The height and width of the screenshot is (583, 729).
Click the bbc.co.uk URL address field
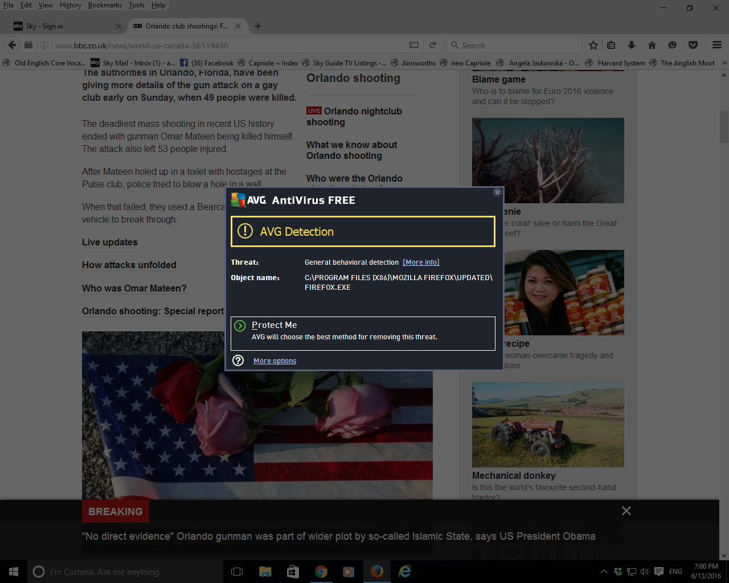(228, 45)
